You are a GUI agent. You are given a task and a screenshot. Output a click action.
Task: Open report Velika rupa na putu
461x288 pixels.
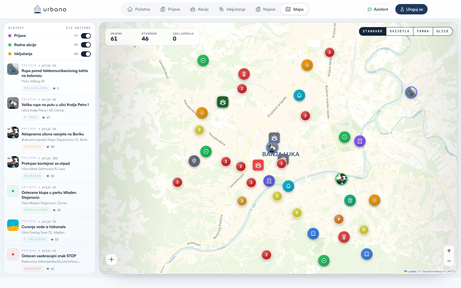pos(50,109)
